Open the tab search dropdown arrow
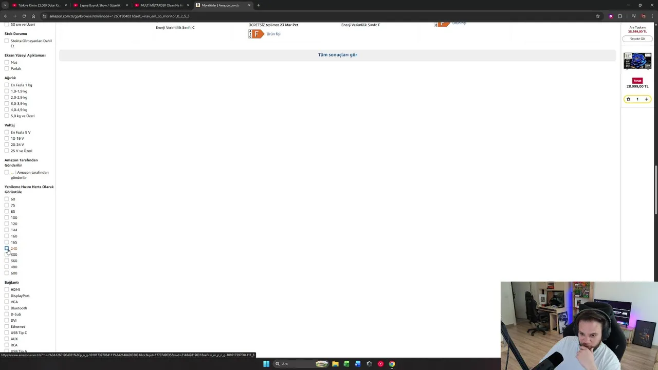Screen dimensions: 658x370 point(6,5)
